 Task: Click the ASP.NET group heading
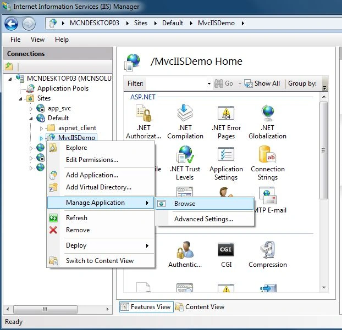pyautogui.click(x=143, y=97)
